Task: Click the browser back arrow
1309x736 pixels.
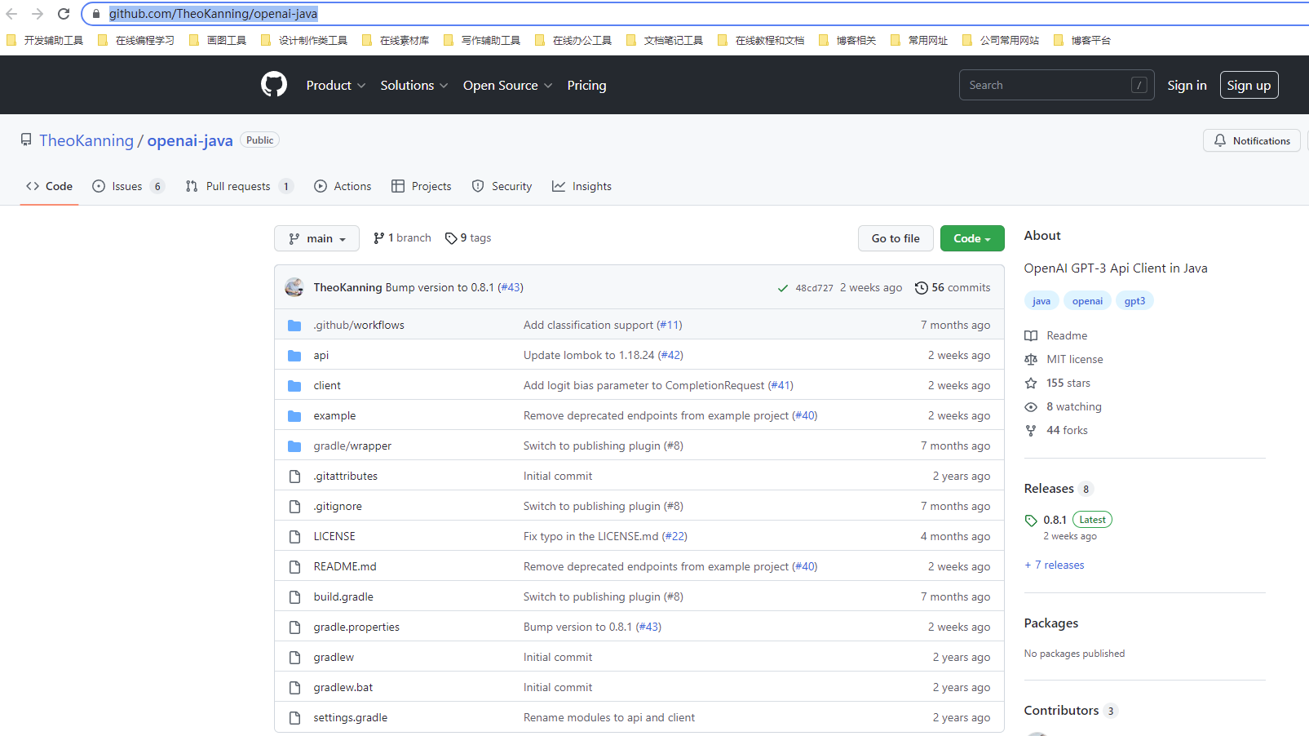Action: (x=11, y=14)
